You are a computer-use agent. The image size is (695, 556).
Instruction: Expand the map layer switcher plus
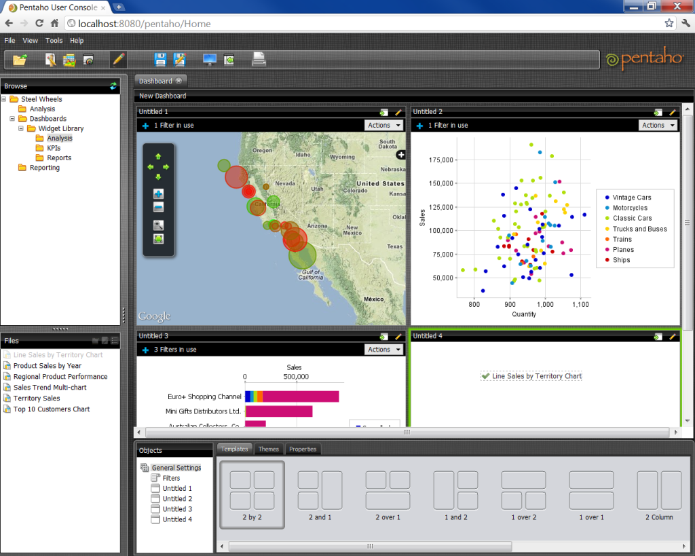point(400,155)
